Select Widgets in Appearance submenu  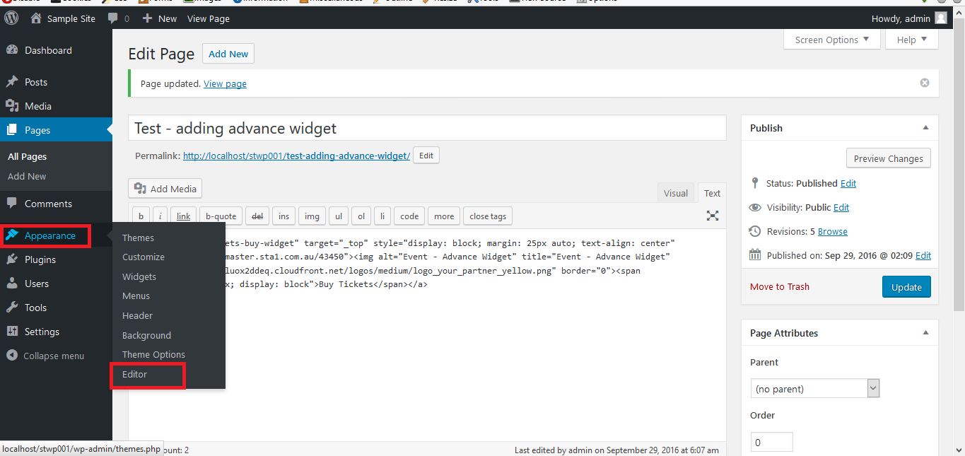[139, 277]
